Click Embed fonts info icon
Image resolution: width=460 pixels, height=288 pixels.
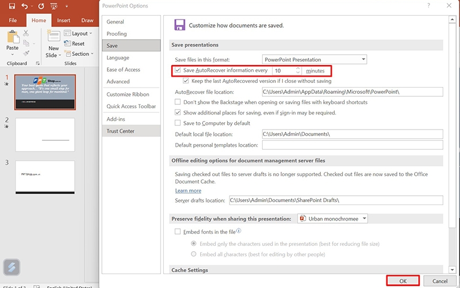(x=239, y=231)
